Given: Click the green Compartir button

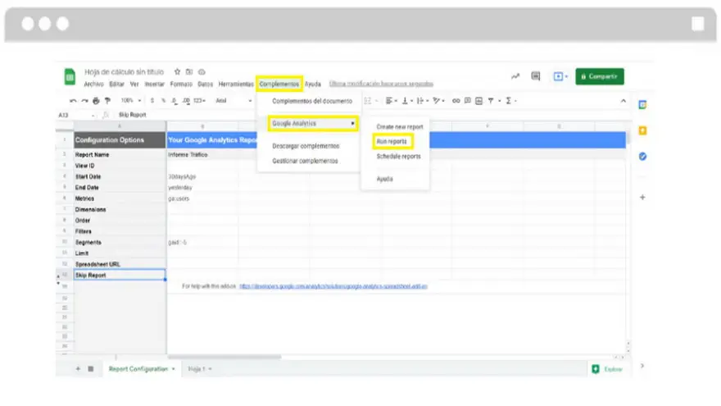Looking at the screenshot, I should click(600, 76).
